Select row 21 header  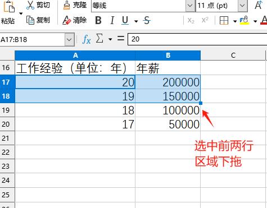click(7, 138)
